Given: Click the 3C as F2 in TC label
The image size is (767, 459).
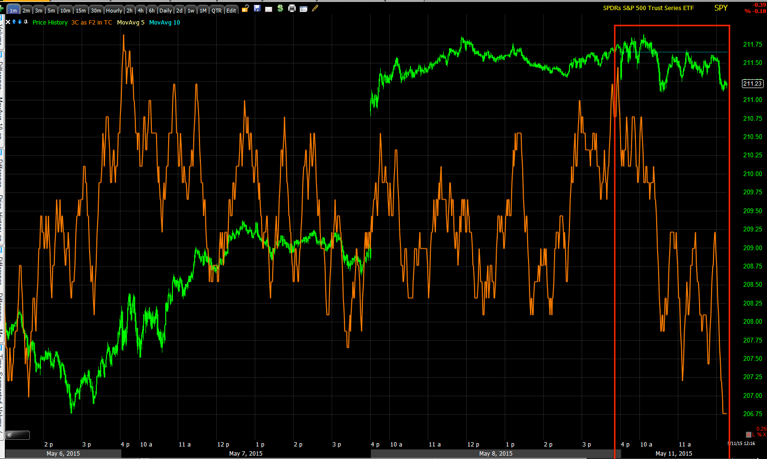Looking at the screenshot, I should click(92, 23).
